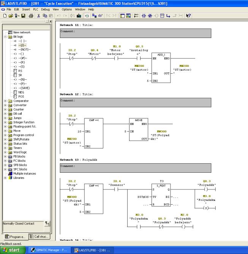Click Network 13 title Folyadék
Image resolution: width=248 pixels, height=254 pixels.
(x=90, y=160)
